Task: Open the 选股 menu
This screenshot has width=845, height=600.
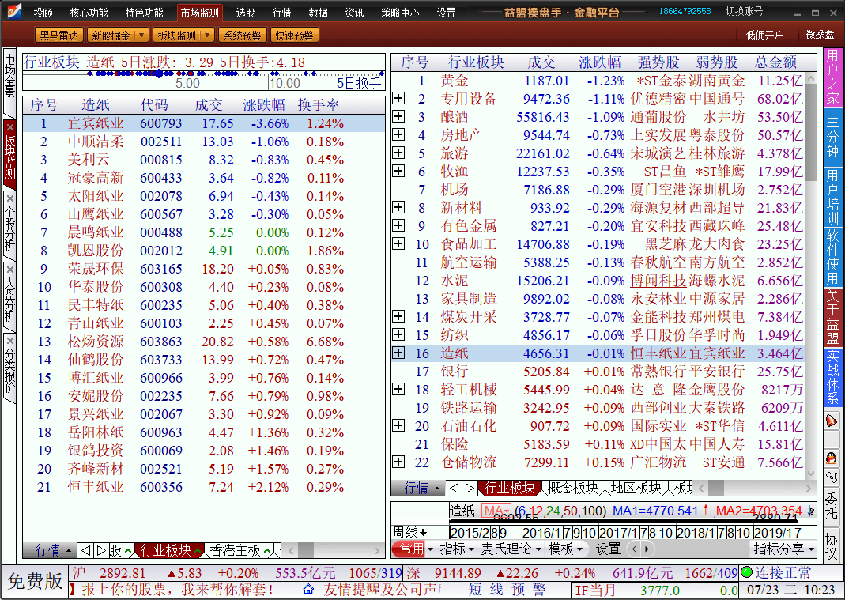Action: point(245,13)
